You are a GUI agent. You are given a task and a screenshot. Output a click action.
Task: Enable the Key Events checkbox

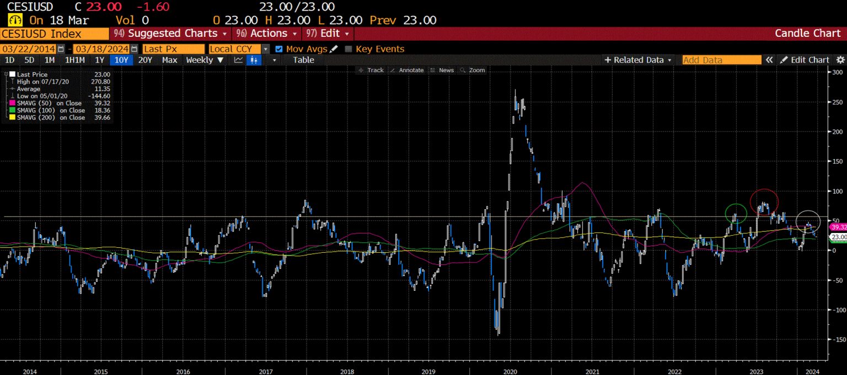[348, 48]
